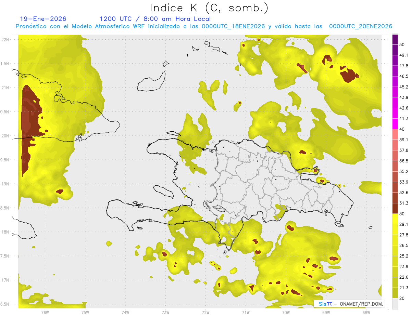Click the colorbar value "41.3"

pos(404,119)
